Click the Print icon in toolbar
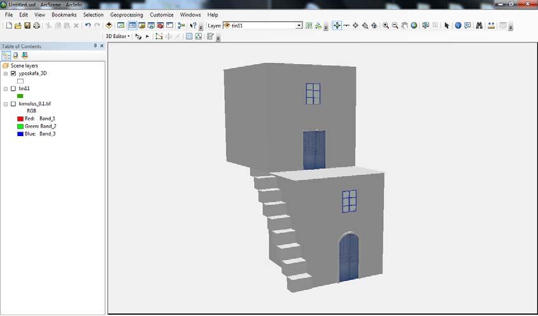Image resolution: width=538 pixels, height=316 pixels. click(37, 25)
